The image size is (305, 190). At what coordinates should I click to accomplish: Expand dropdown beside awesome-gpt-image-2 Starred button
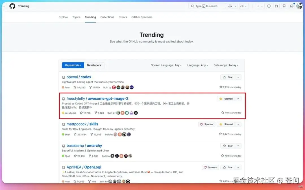[238, 99]
